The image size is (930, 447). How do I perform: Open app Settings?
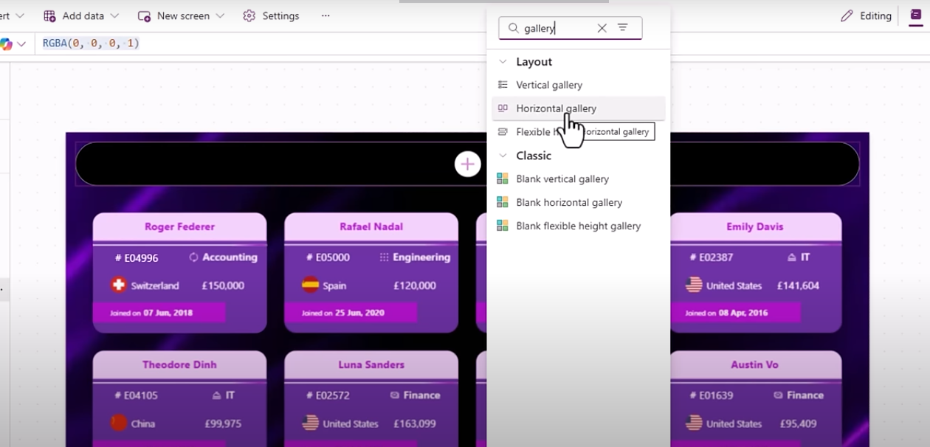click(x=271, y=15)
